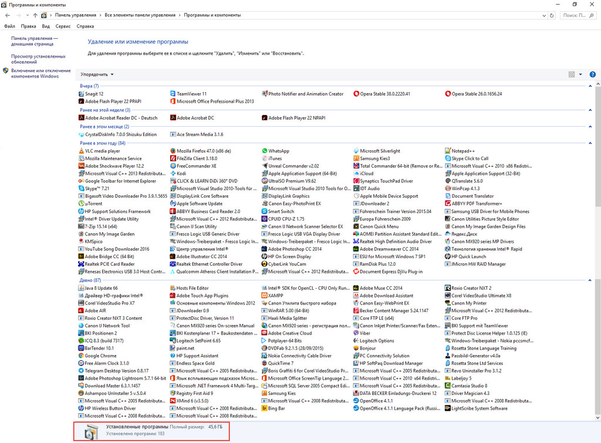Open the Файл menu
This screenshot has height=443, width=601.
pos(9,26)
